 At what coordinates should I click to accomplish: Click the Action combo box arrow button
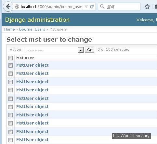(x=81, y=50)
